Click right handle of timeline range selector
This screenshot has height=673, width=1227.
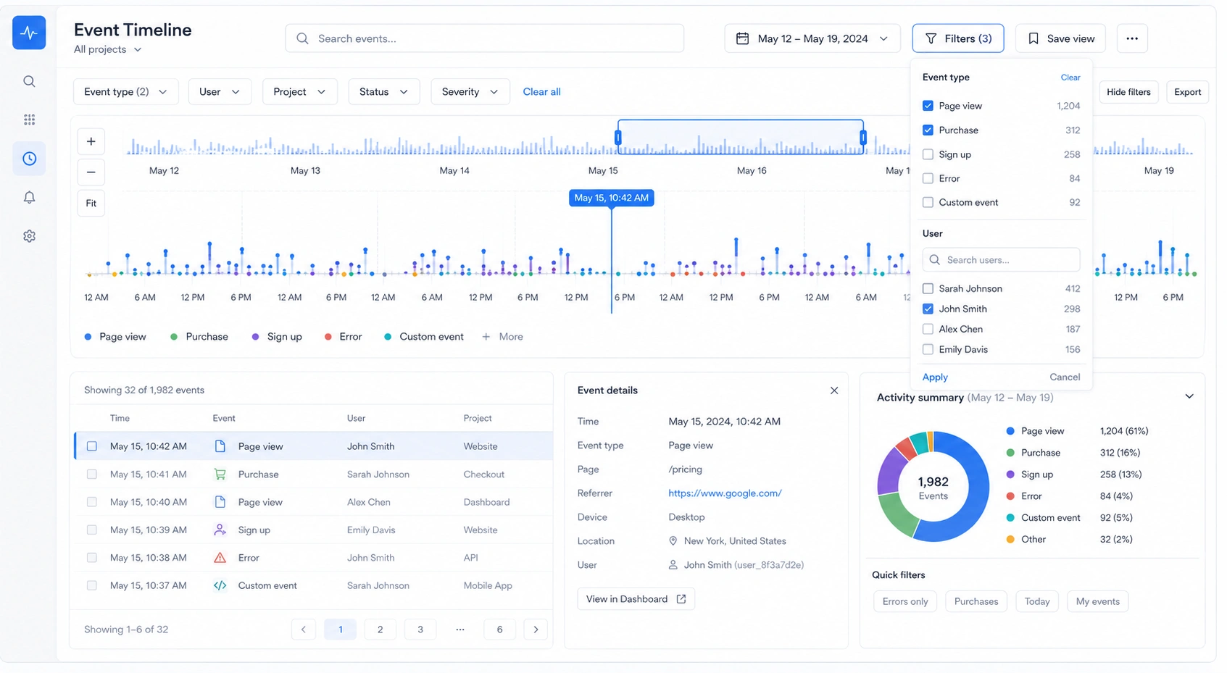[863, 138]
